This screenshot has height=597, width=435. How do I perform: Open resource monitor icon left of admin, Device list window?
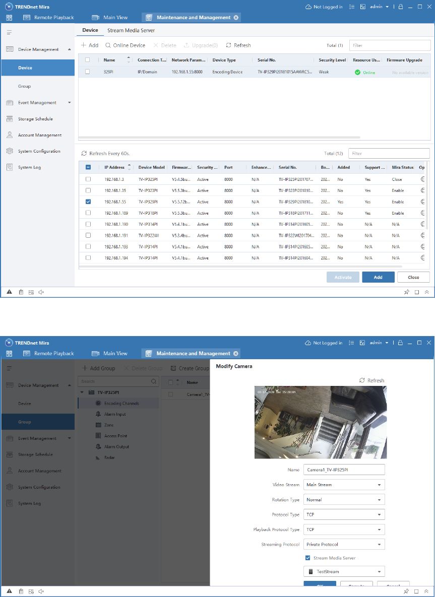pos(362,7)
